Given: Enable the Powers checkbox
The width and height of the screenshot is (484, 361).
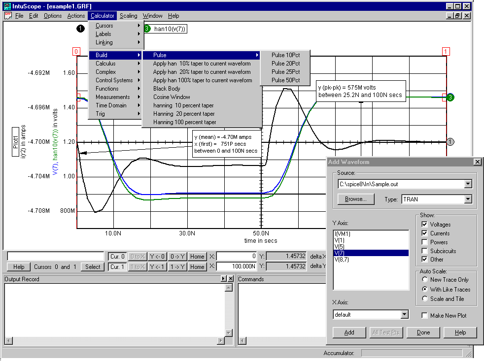Looking at the screenshot, I should coord(424,242).
